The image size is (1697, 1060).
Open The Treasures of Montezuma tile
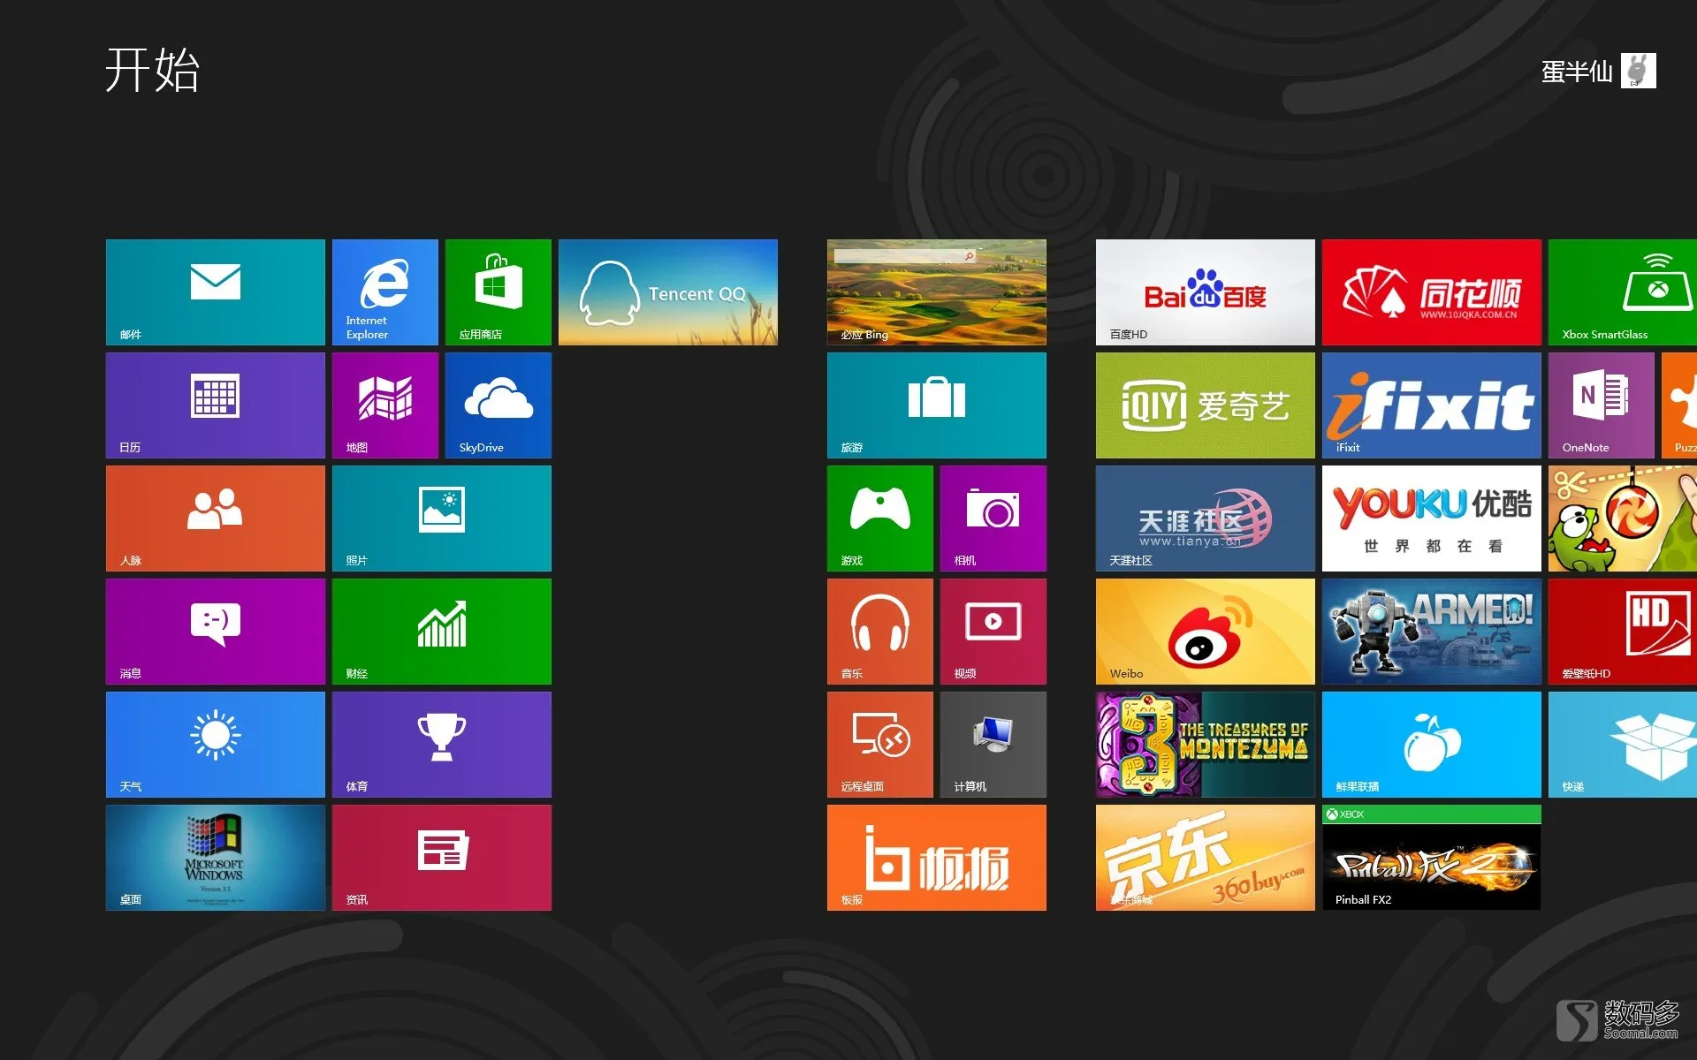pyautogui.click(x=1206, y=745)
